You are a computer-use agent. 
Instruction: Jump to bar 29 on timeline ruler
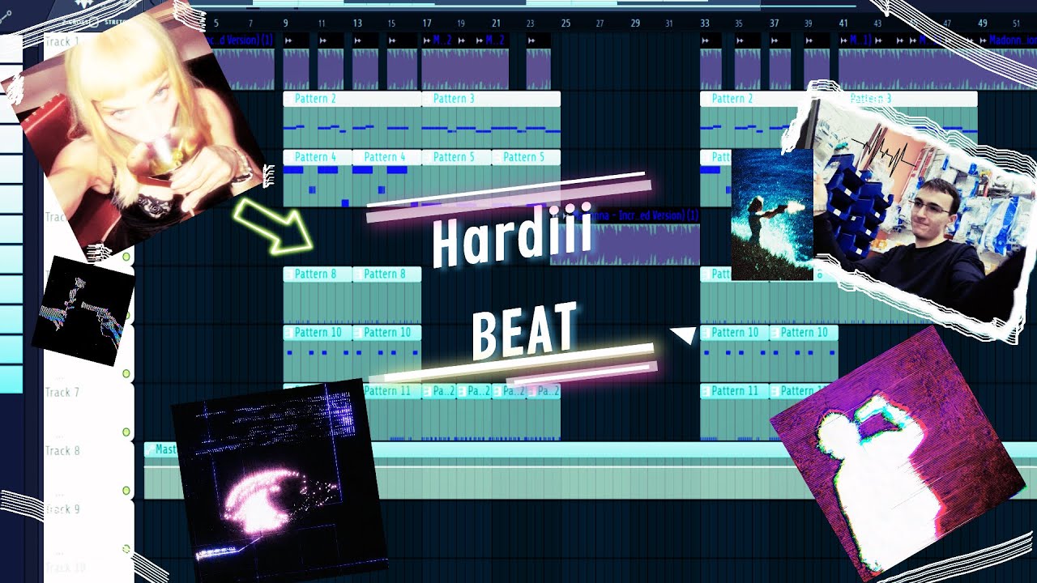[x=635, y=23]
